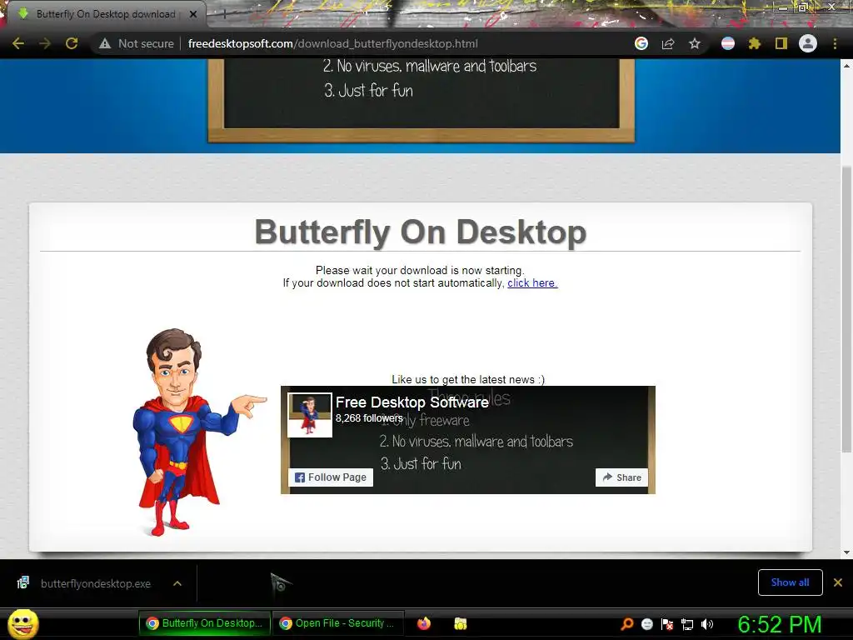Click the Facebook Share button
This screenshot has height=640, width=853.
click(x=621, y=477)
